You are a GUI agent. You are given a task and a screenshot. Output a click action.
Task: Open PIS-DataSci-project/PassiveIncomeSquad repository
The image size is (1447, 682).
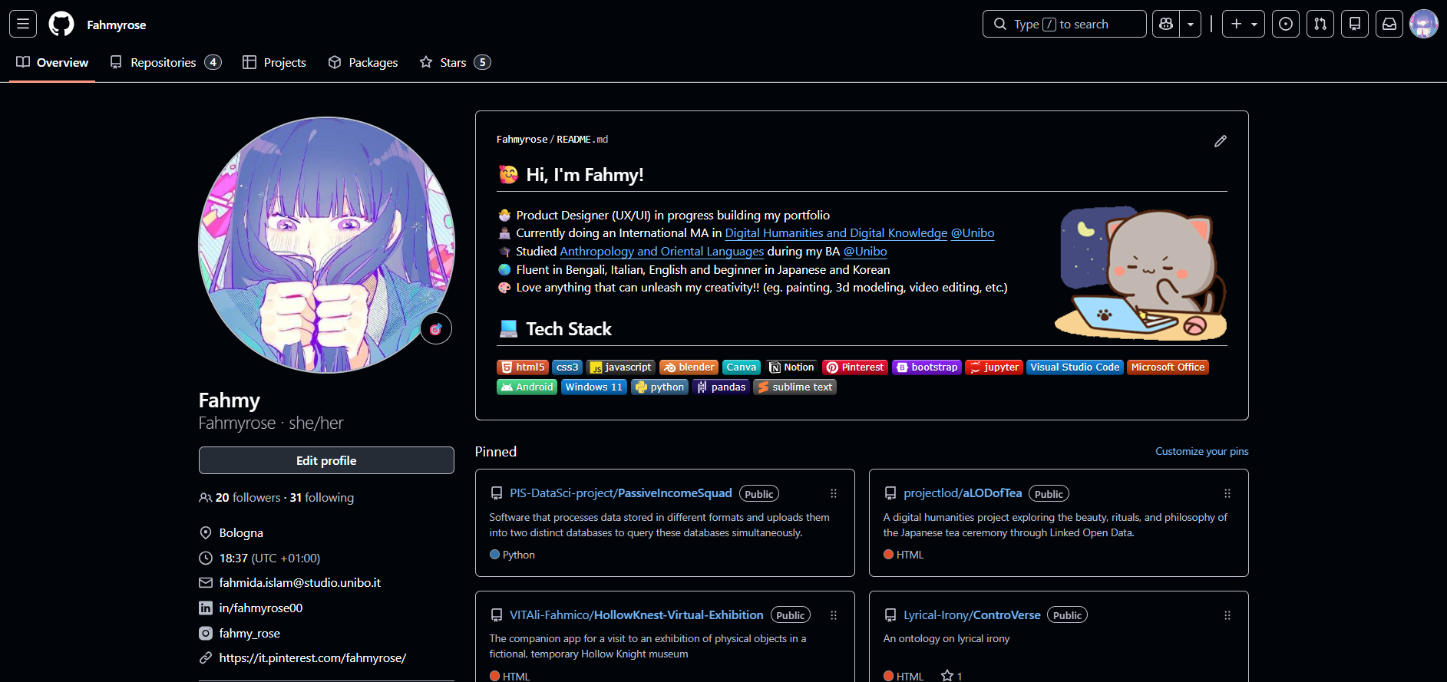click(620, 493)
